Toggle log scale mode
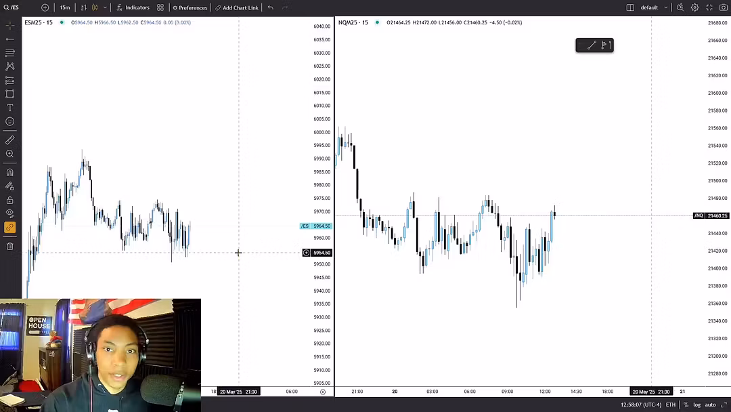Screen dimensions: 731x412 click(697, 405)
